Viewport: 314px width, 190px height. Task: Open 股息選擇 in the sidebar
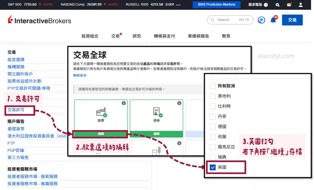(x=16, y=60)
